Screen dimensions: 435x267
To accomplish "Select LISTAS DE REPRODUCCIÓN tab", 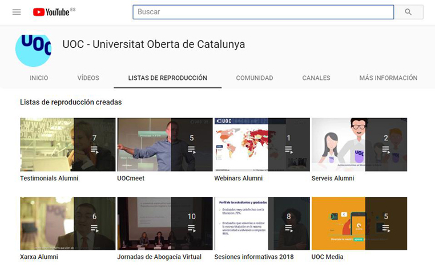I will pos(168,78).
